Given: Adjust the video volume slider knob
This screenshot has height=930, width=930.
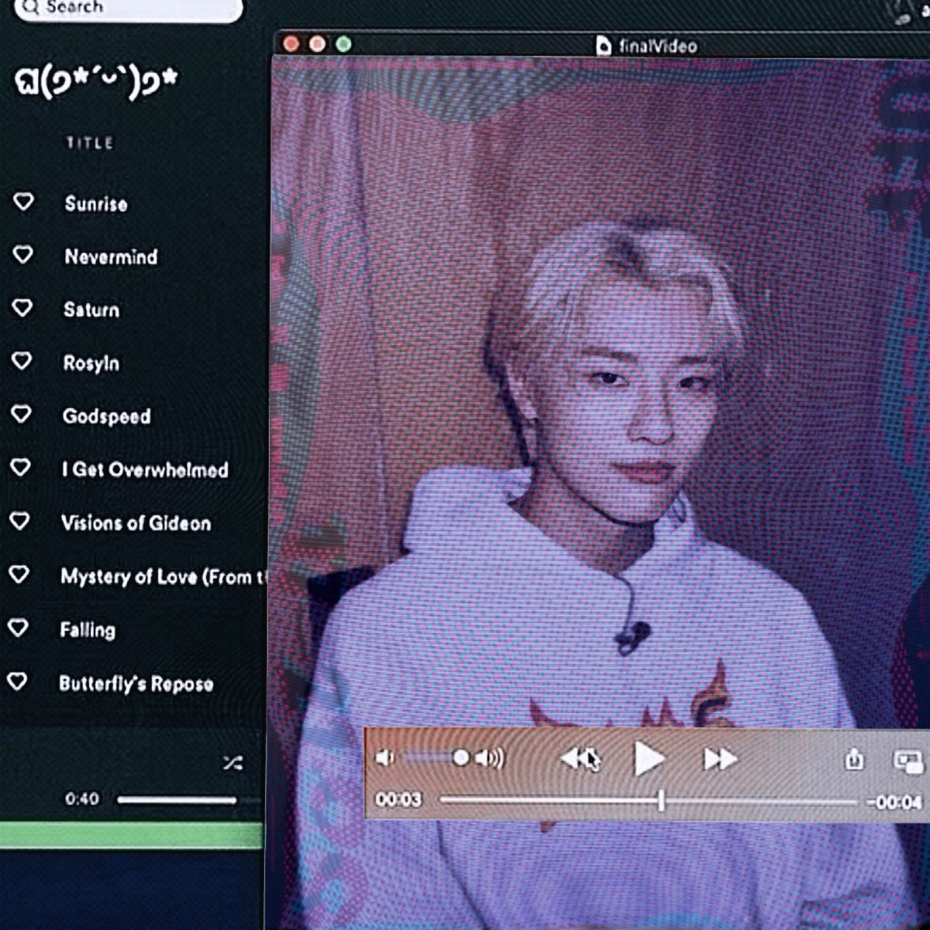Looking at the screenshot, I should pos(461,757).
